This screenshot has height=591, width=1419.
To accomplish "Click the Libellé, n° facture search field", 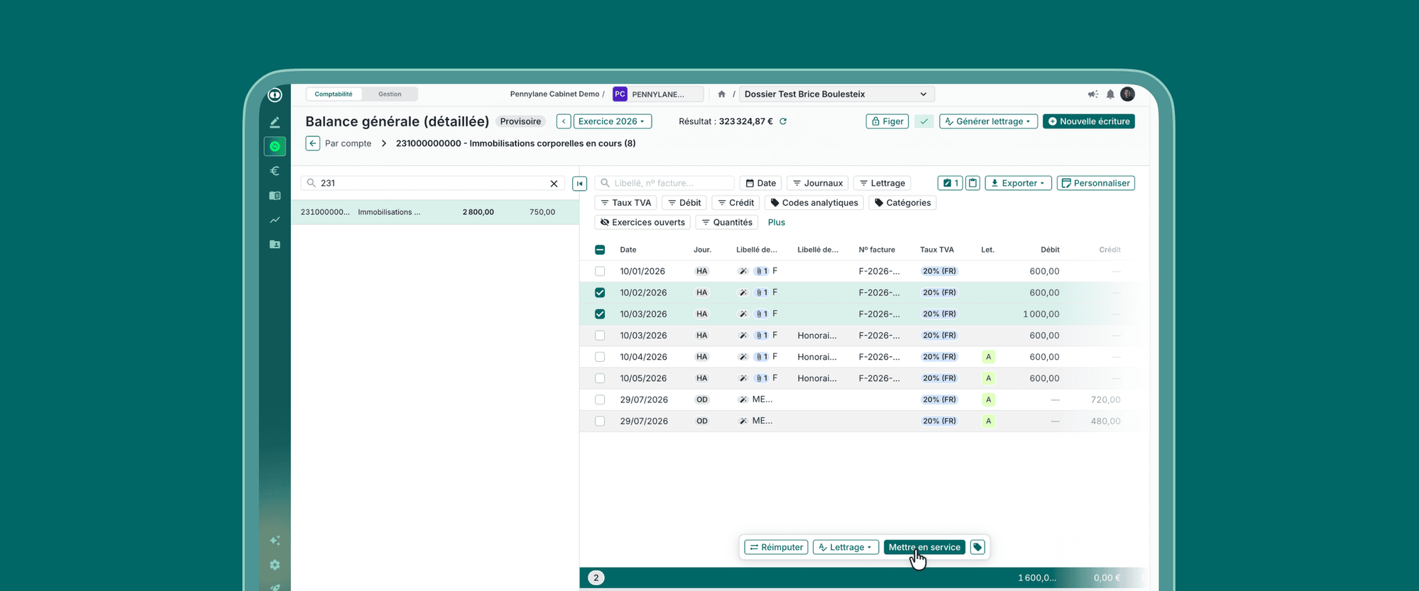I will (664, 183).
